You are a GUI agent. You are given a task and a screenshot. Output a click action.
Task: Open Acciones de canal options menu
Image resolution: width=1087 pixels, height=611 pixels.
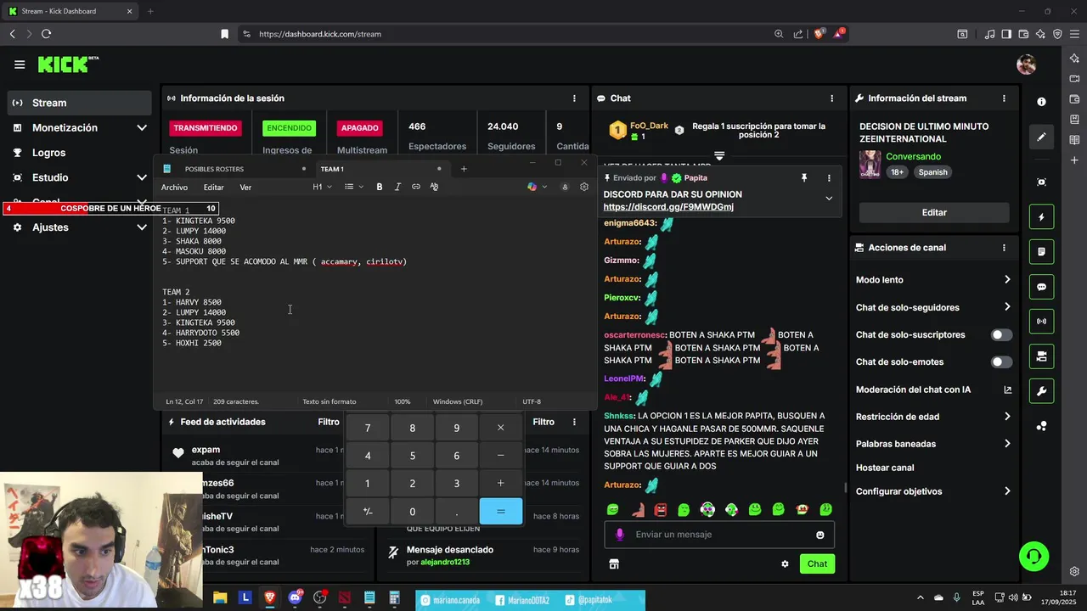tap(1005, 248)
